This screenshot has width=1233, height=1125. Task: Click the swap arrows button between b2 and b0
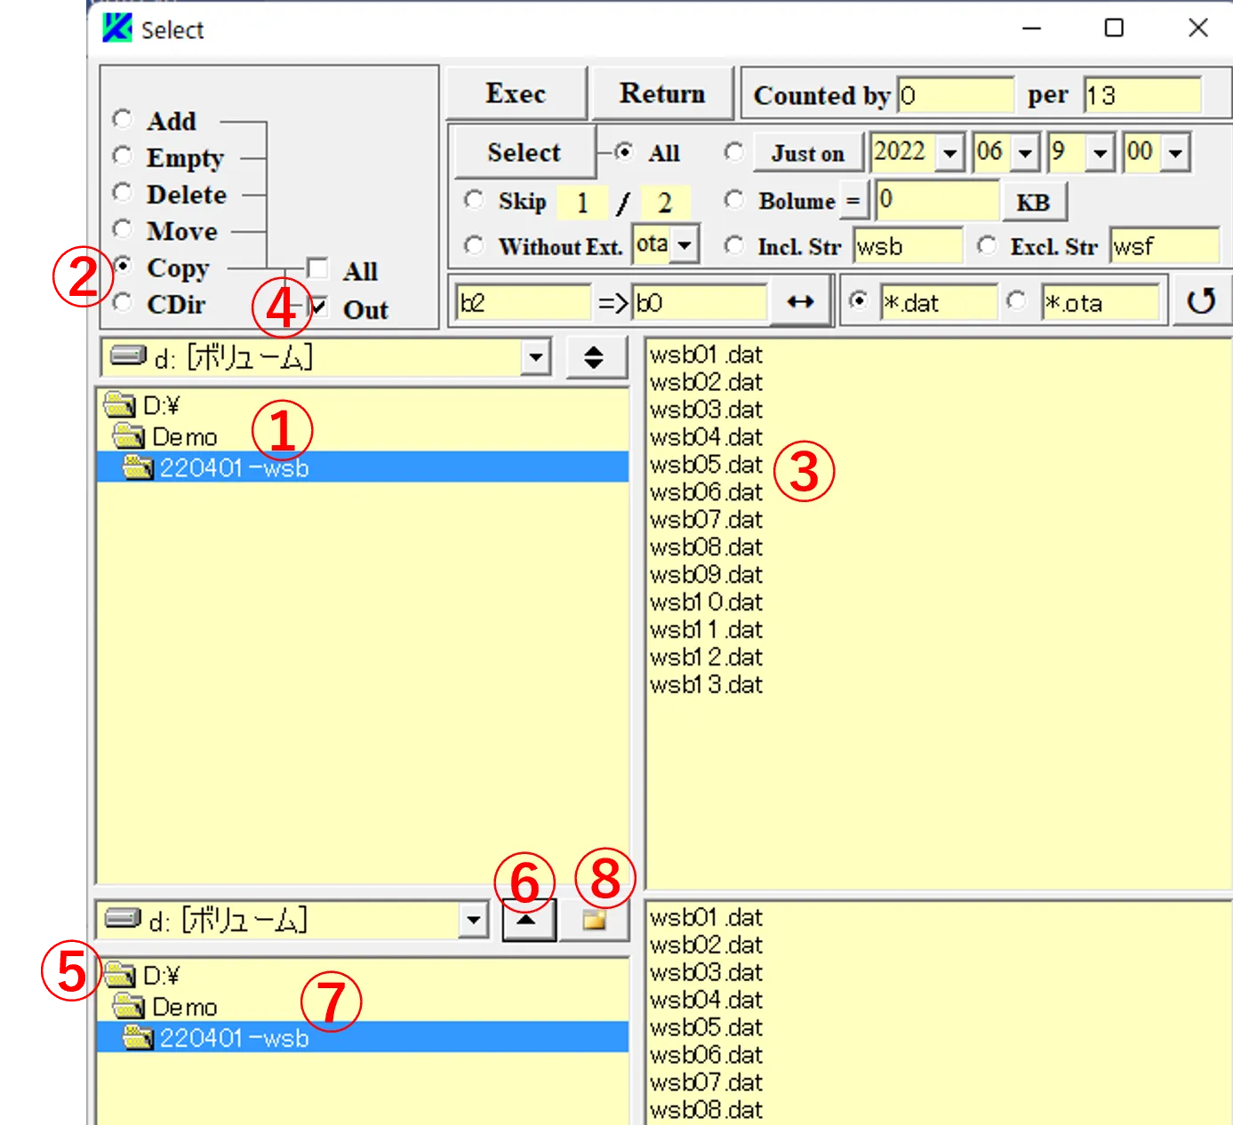(800, 302)
